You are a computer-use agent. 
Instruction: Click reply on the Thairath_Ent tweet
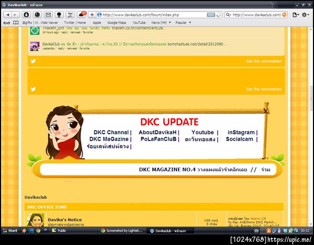tap(64, 32)
